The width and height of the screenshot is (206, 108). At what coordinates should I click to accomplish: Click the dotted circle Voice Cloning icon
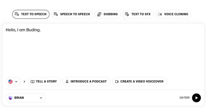[x=160, y=14]
